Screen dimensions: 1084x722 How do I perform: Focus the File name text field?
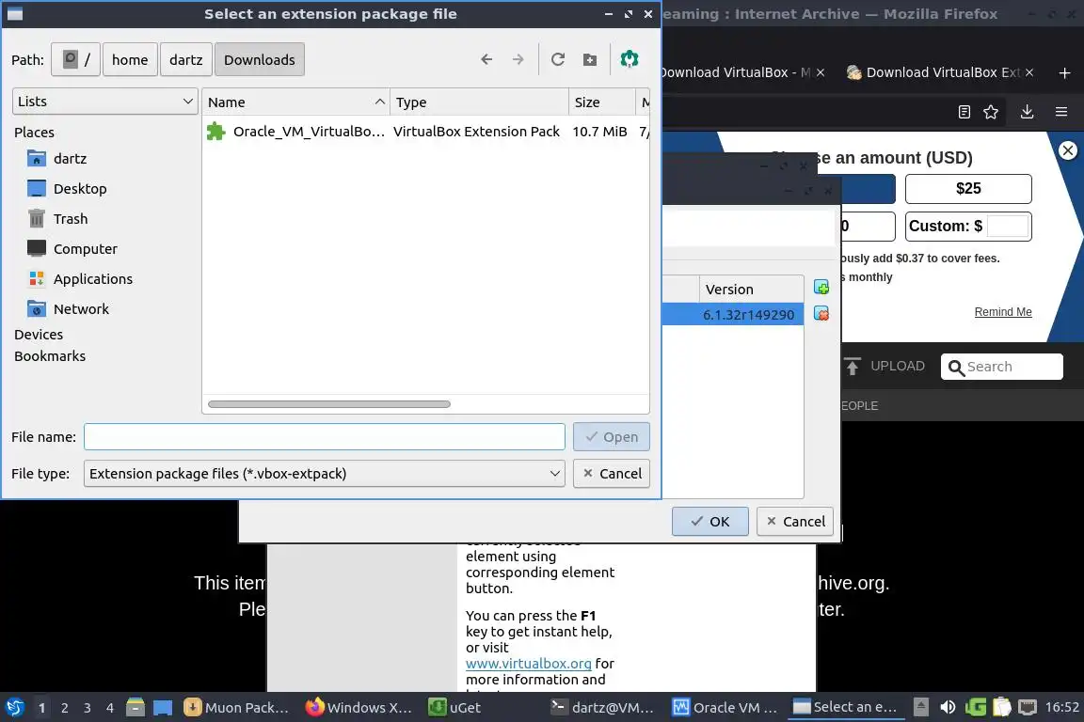click(x=325, y=436)
